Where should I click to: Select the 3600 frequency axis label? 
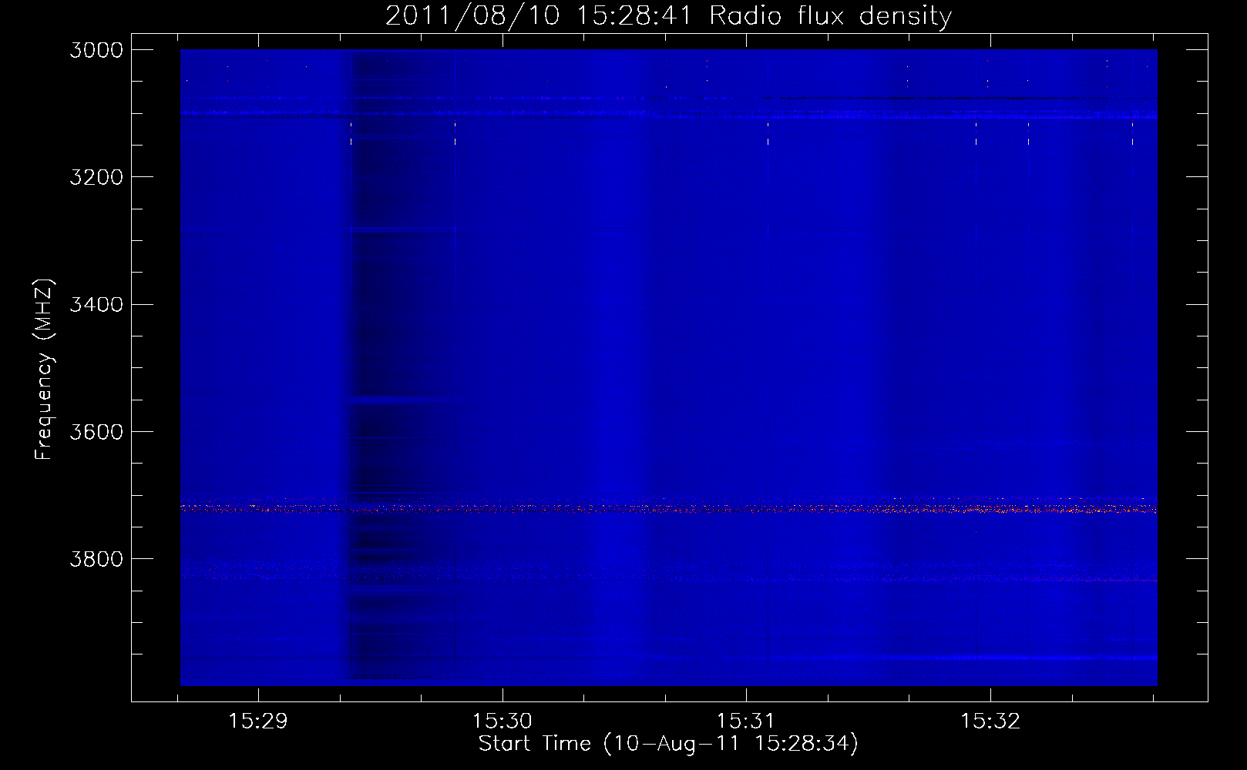[x=96, y=431]
